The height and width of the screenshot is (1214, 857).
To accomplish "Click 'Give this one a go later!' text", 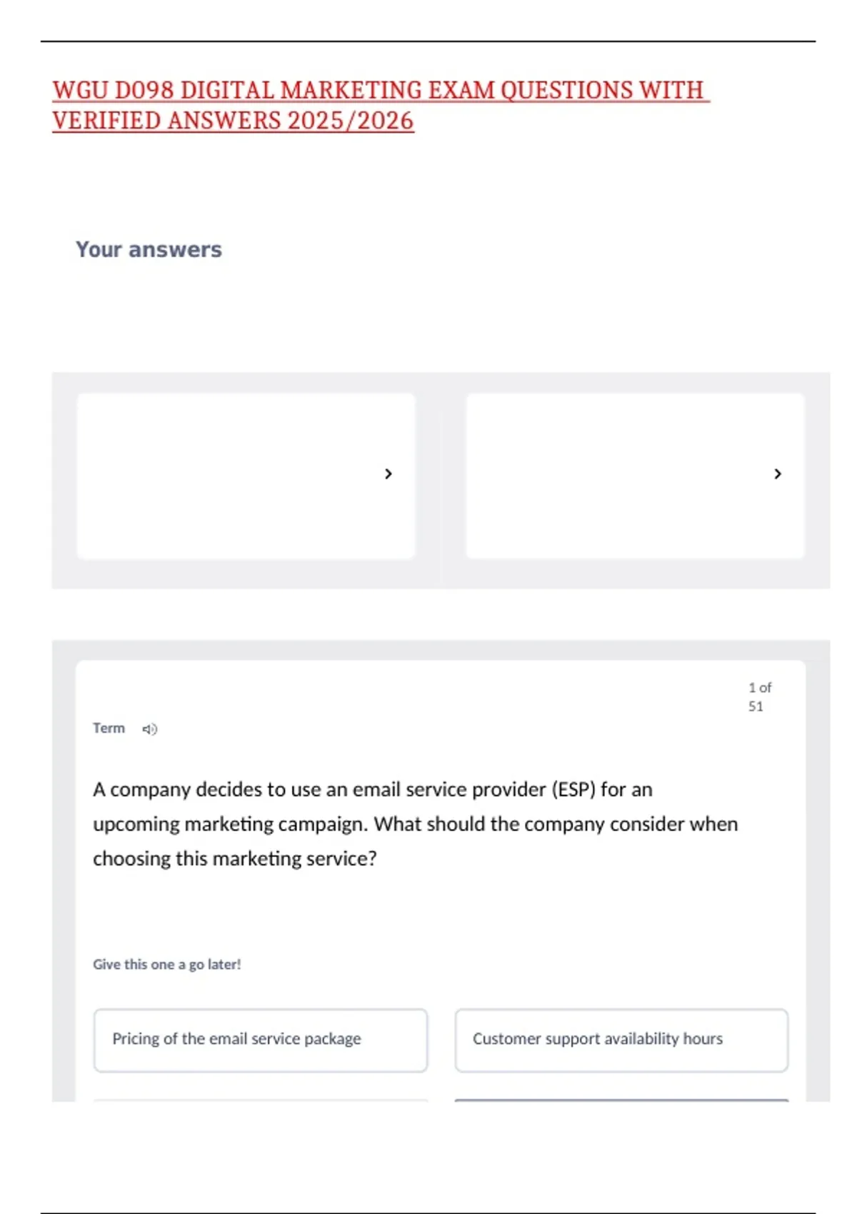I will coord(167,965).
